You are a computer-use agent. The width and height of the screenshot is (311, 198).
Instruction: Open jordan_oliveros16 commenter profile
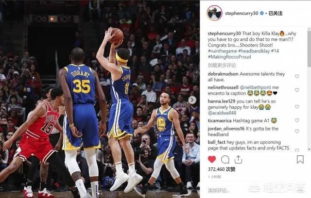(226, 129)
